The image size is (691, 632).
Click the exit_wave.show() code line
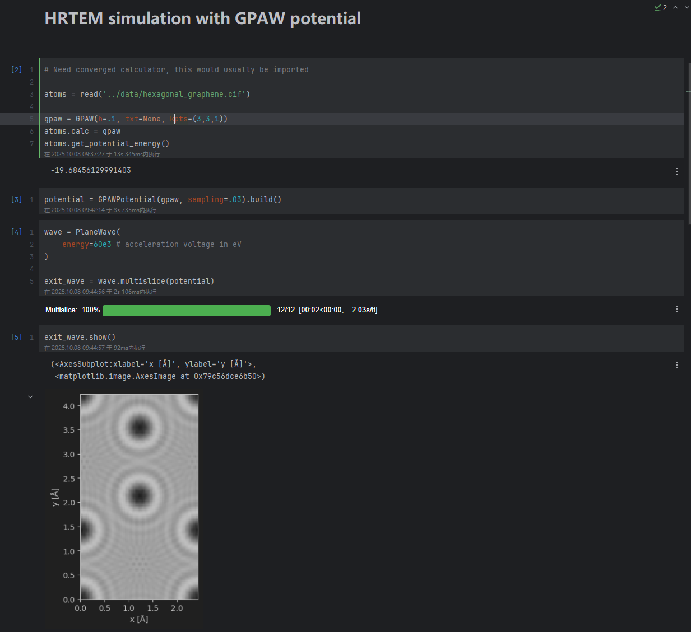pos(80,337)
